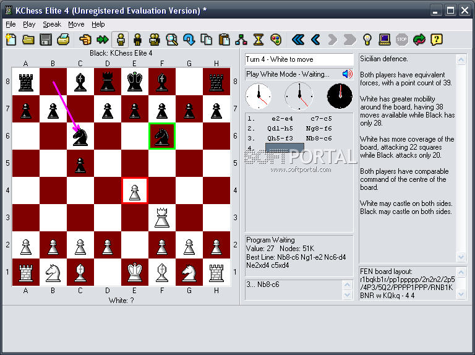Click the yellow question mark help icon
Viewport: 475px width, 355px height.
tap(437, 40)
